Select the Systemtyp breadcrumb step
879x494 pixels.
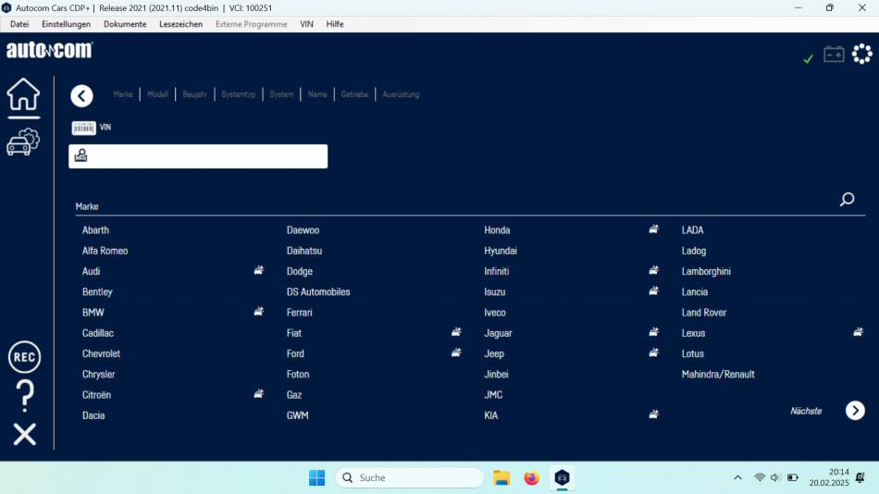pyautogui.click(x=238, y=94)
